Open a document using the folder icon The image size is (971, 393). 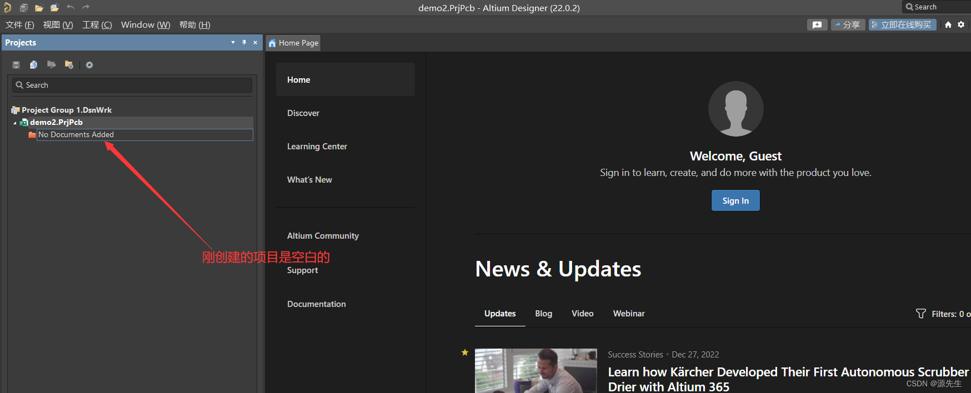click(x=39, y=8)
